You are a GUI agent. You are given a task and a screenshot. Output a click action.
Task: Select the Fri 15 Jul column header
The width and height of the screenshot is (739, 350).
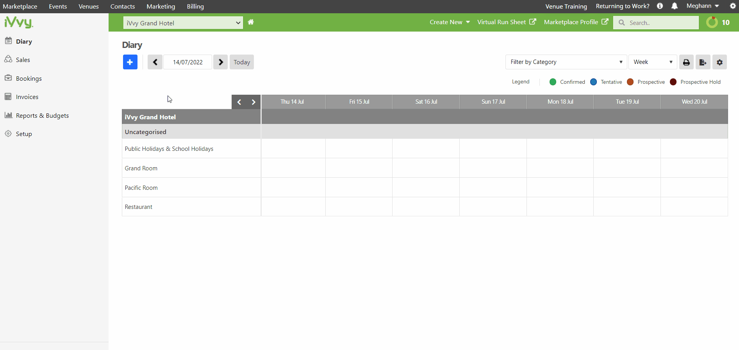pyautogui.click(x=359, y=102)
